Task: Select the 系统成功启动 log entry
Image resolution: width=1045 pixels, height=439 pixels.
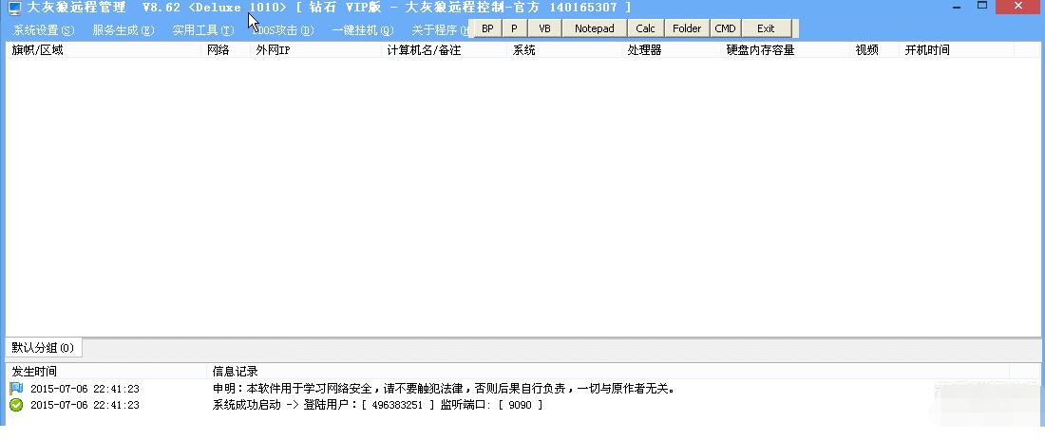Action: tap(377, 405)
